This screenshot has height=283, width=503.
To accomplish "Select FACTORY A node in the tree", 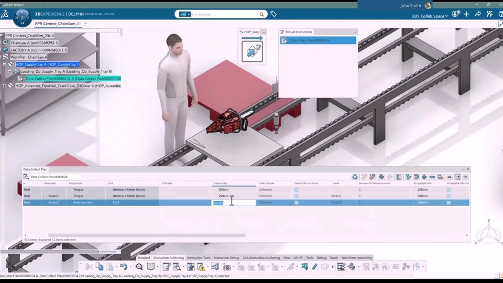I will point(39,50).
